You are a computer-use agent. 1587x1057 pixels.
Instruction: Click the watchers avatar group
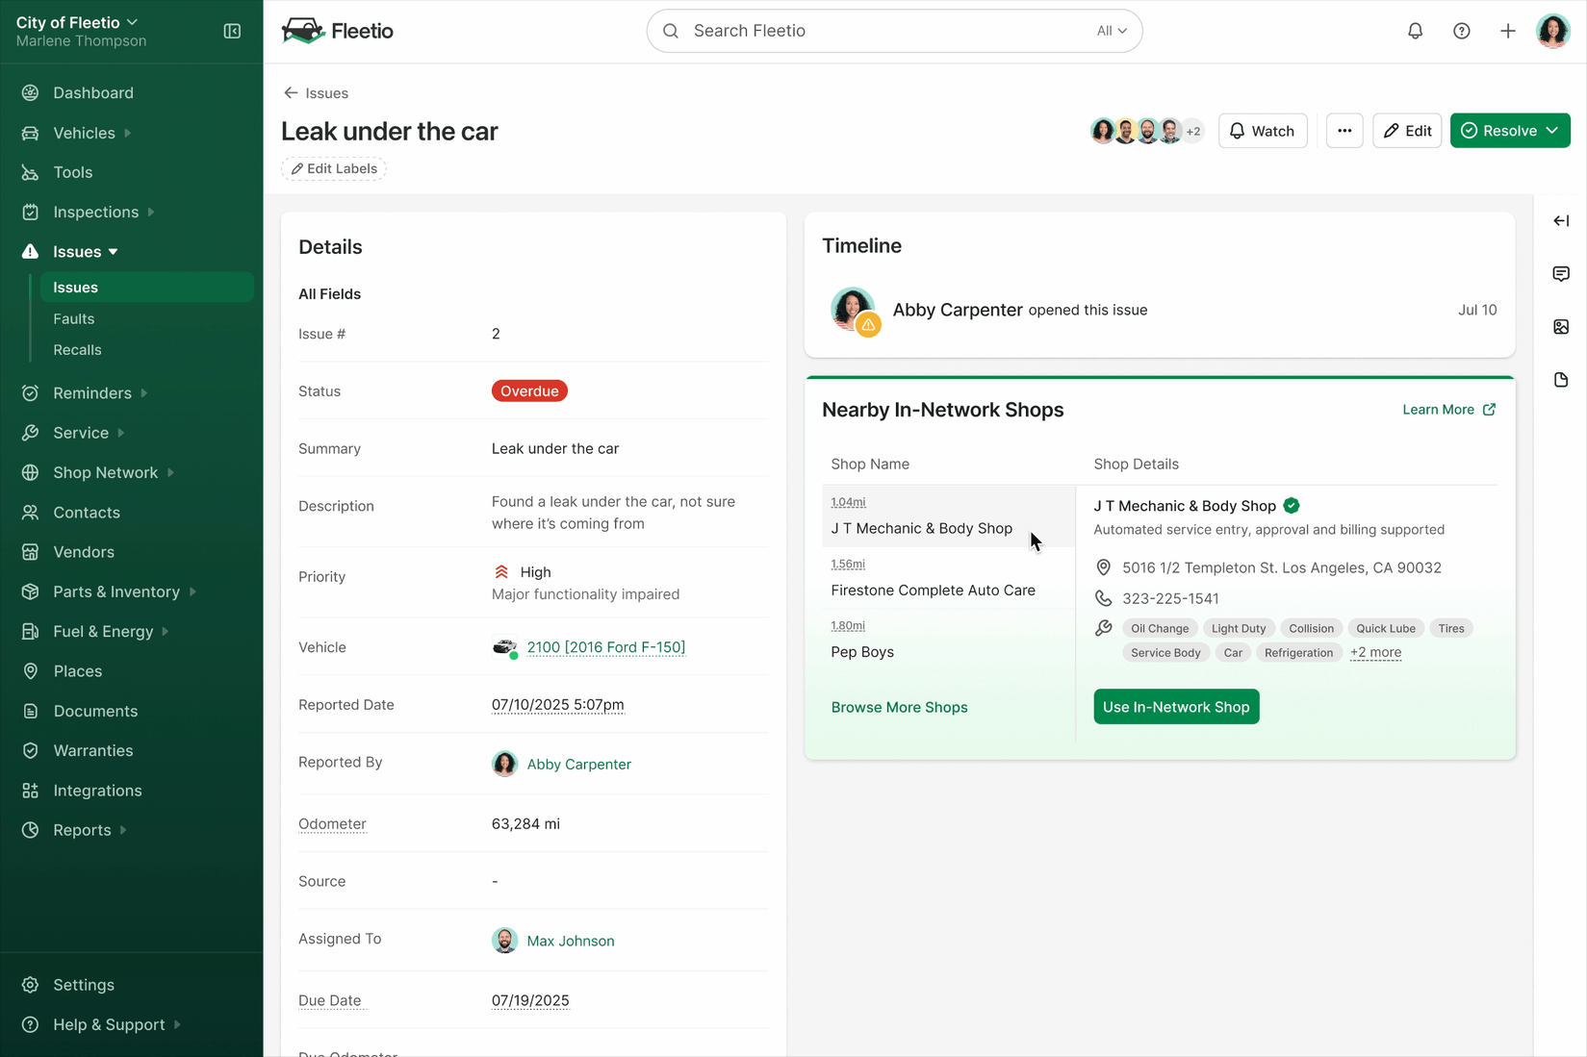coord(1147,131)
